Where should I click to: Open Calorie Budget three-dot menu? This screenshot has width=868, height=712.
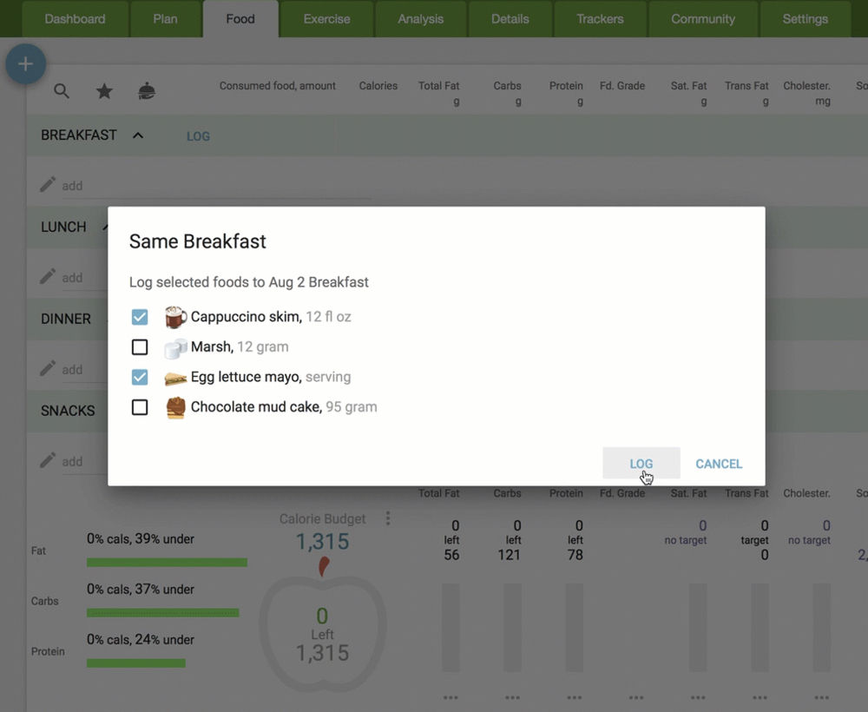click(x=388, y=518)
